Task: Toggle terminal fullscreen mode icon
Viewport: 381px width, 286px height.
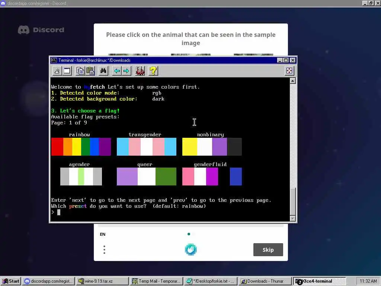Action: pyautogui.click(x=289, y=71)
